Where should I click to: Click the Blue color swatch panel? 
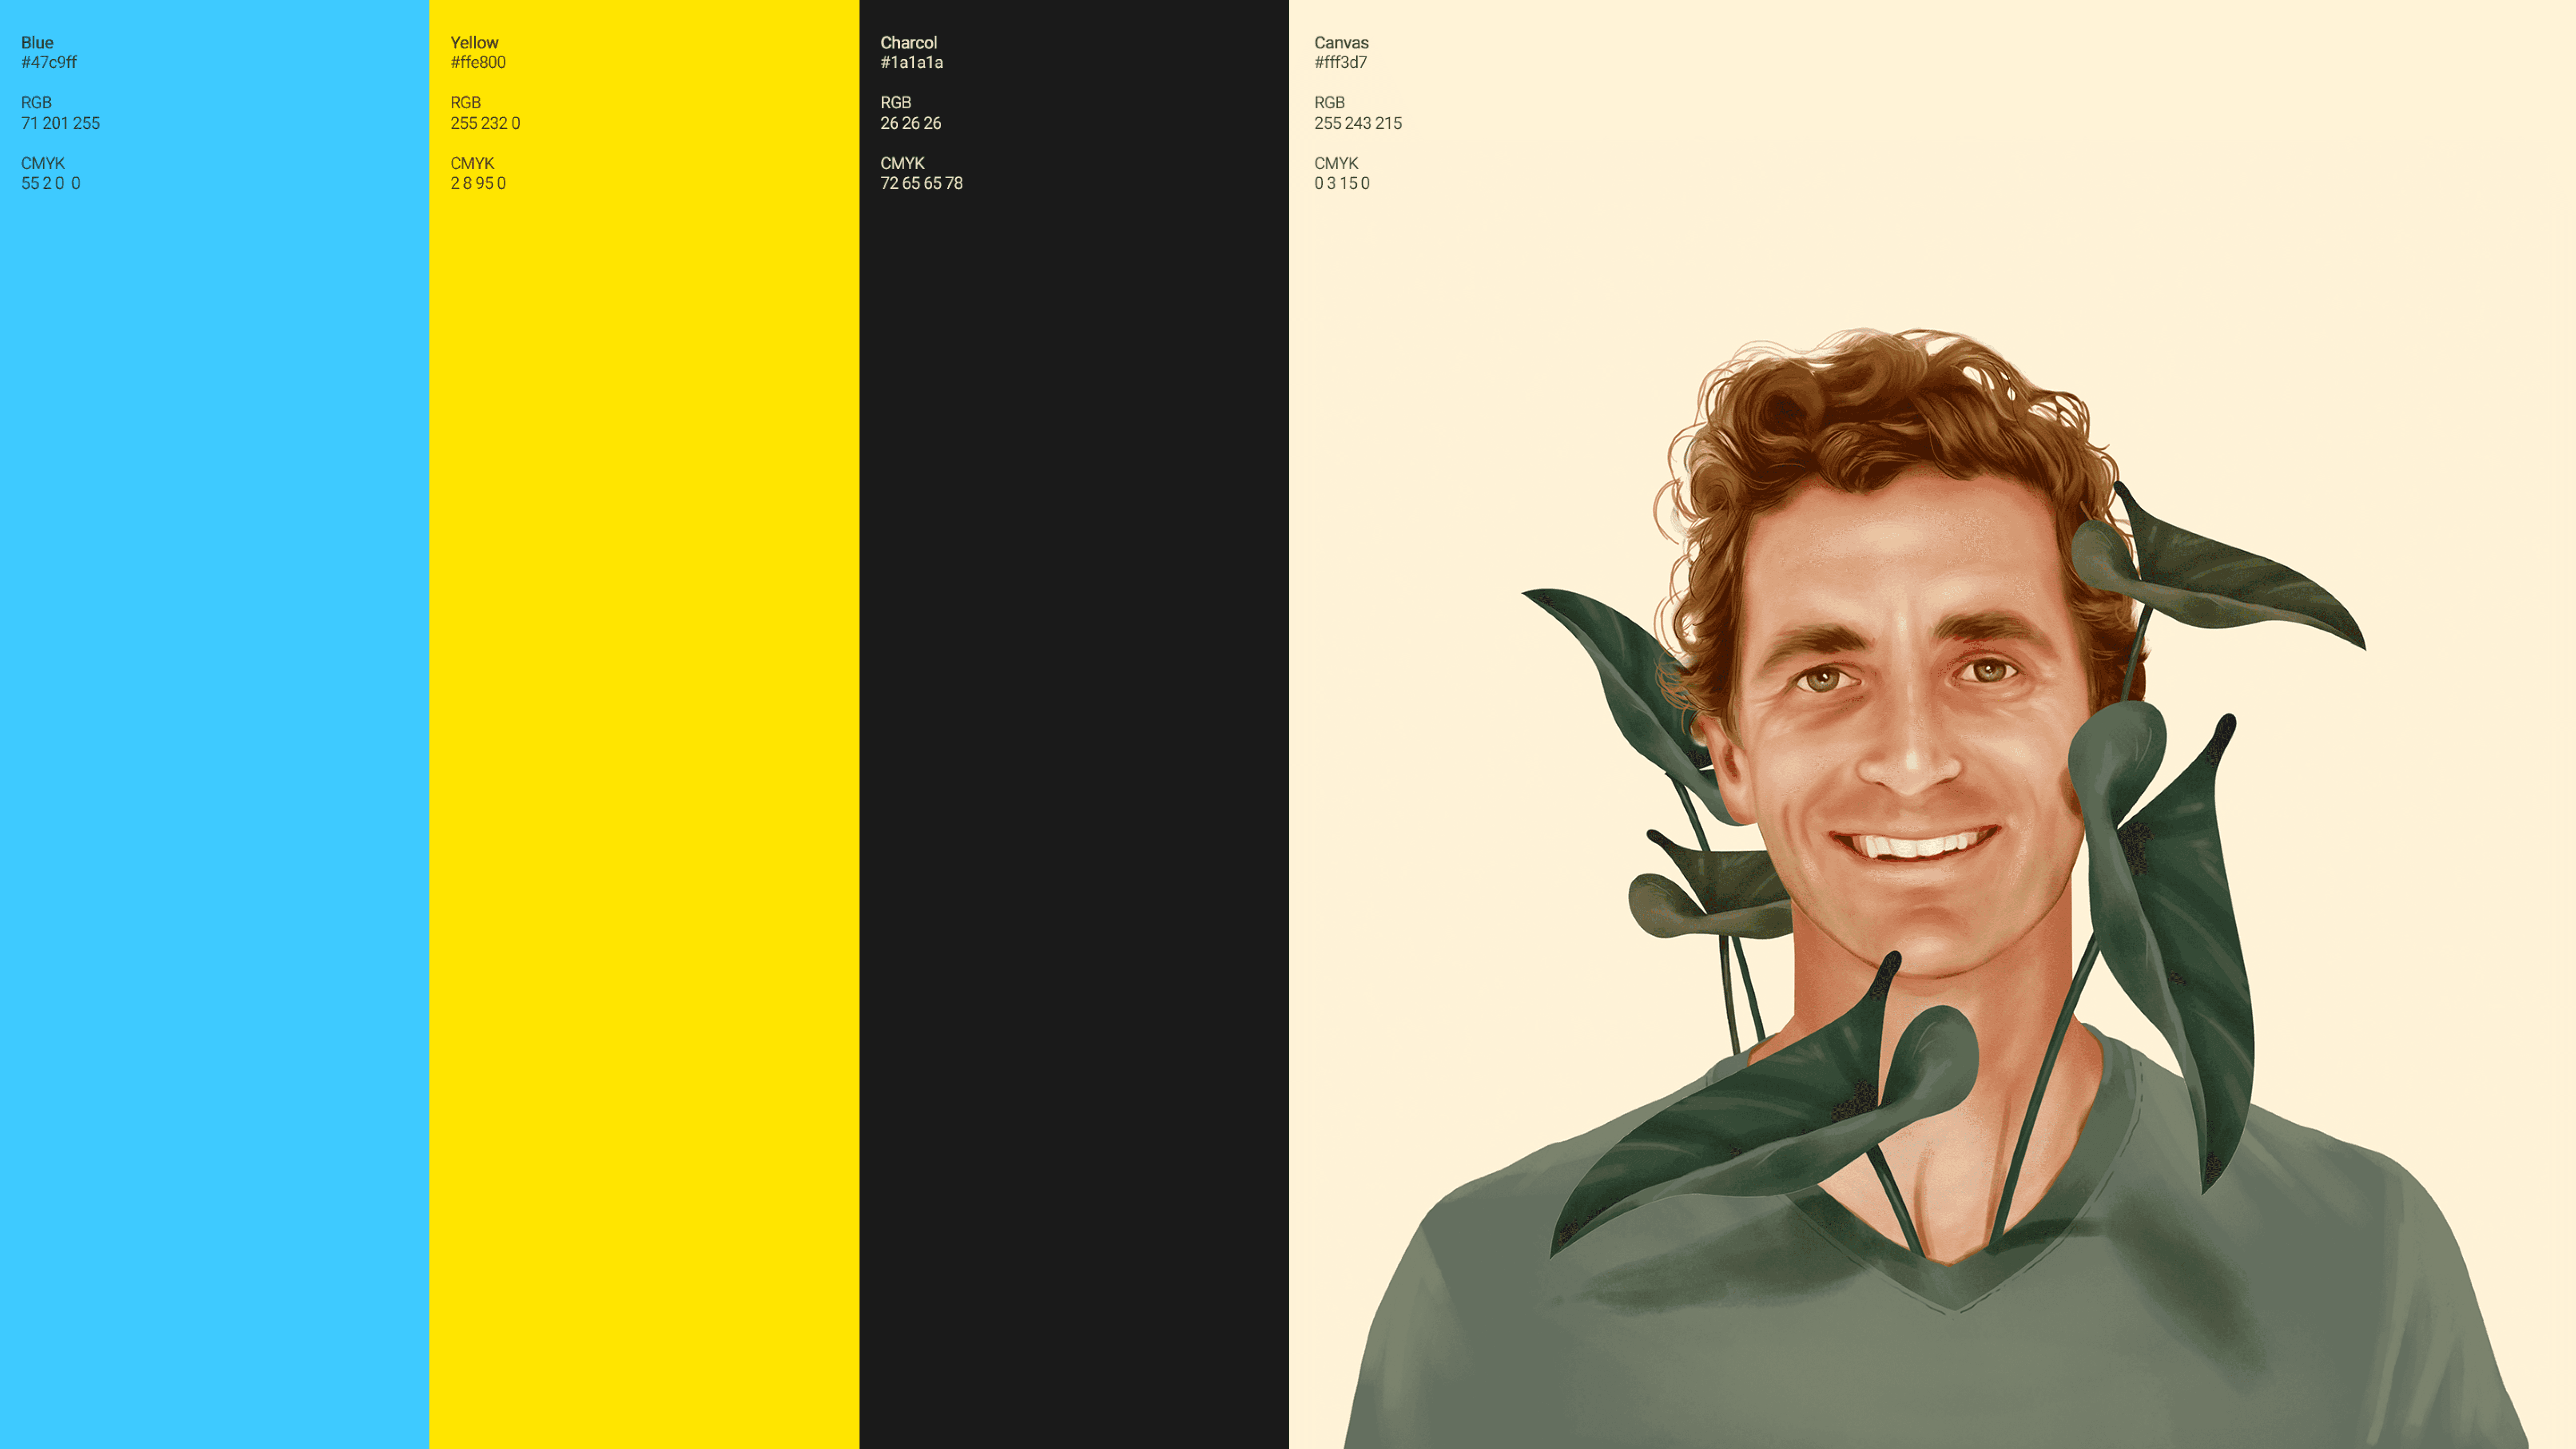point(214,724)
